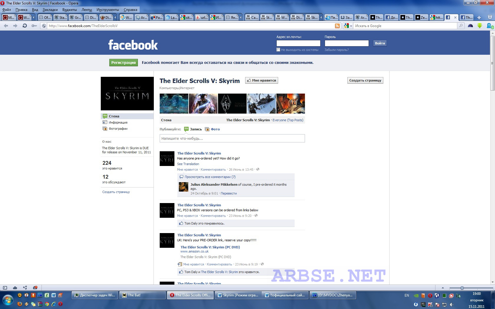The image size is (495, 309).
Task: Click the Opera panel toggle icon in status bar
Action: (x=5, y=288)
